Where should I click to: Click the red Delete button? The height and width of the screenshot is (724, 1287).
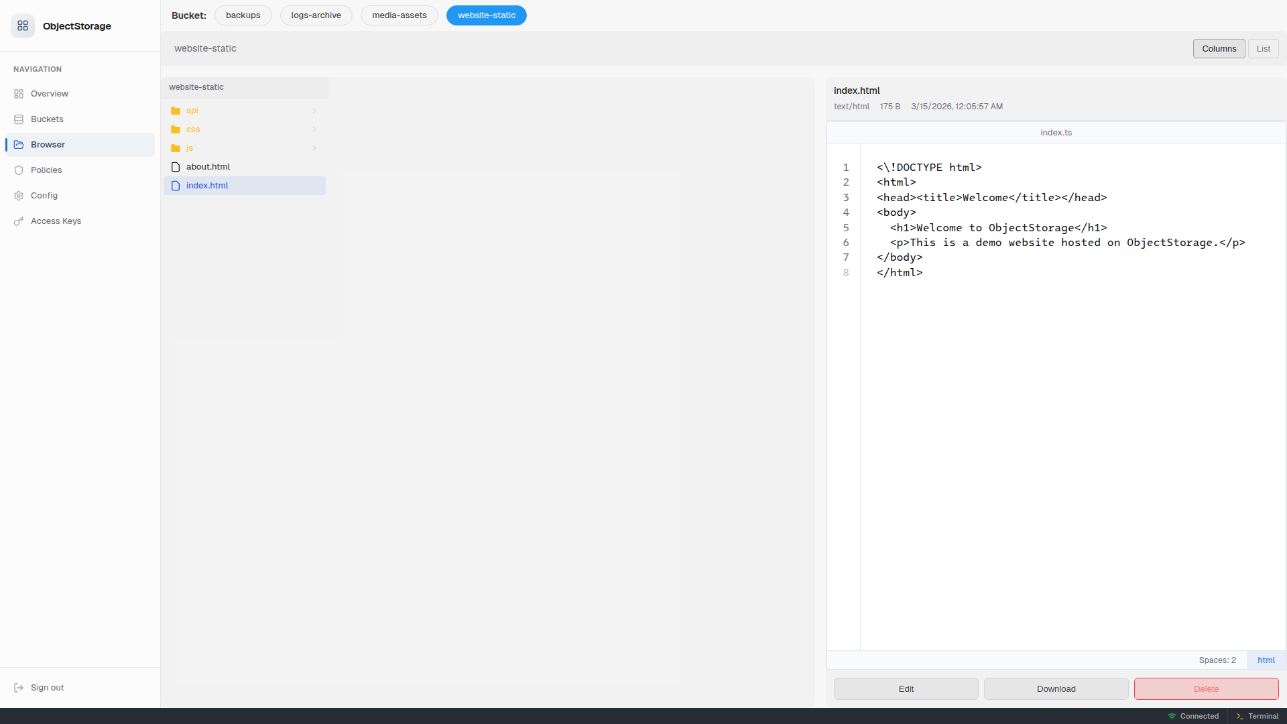click(x=1206, y=688)
